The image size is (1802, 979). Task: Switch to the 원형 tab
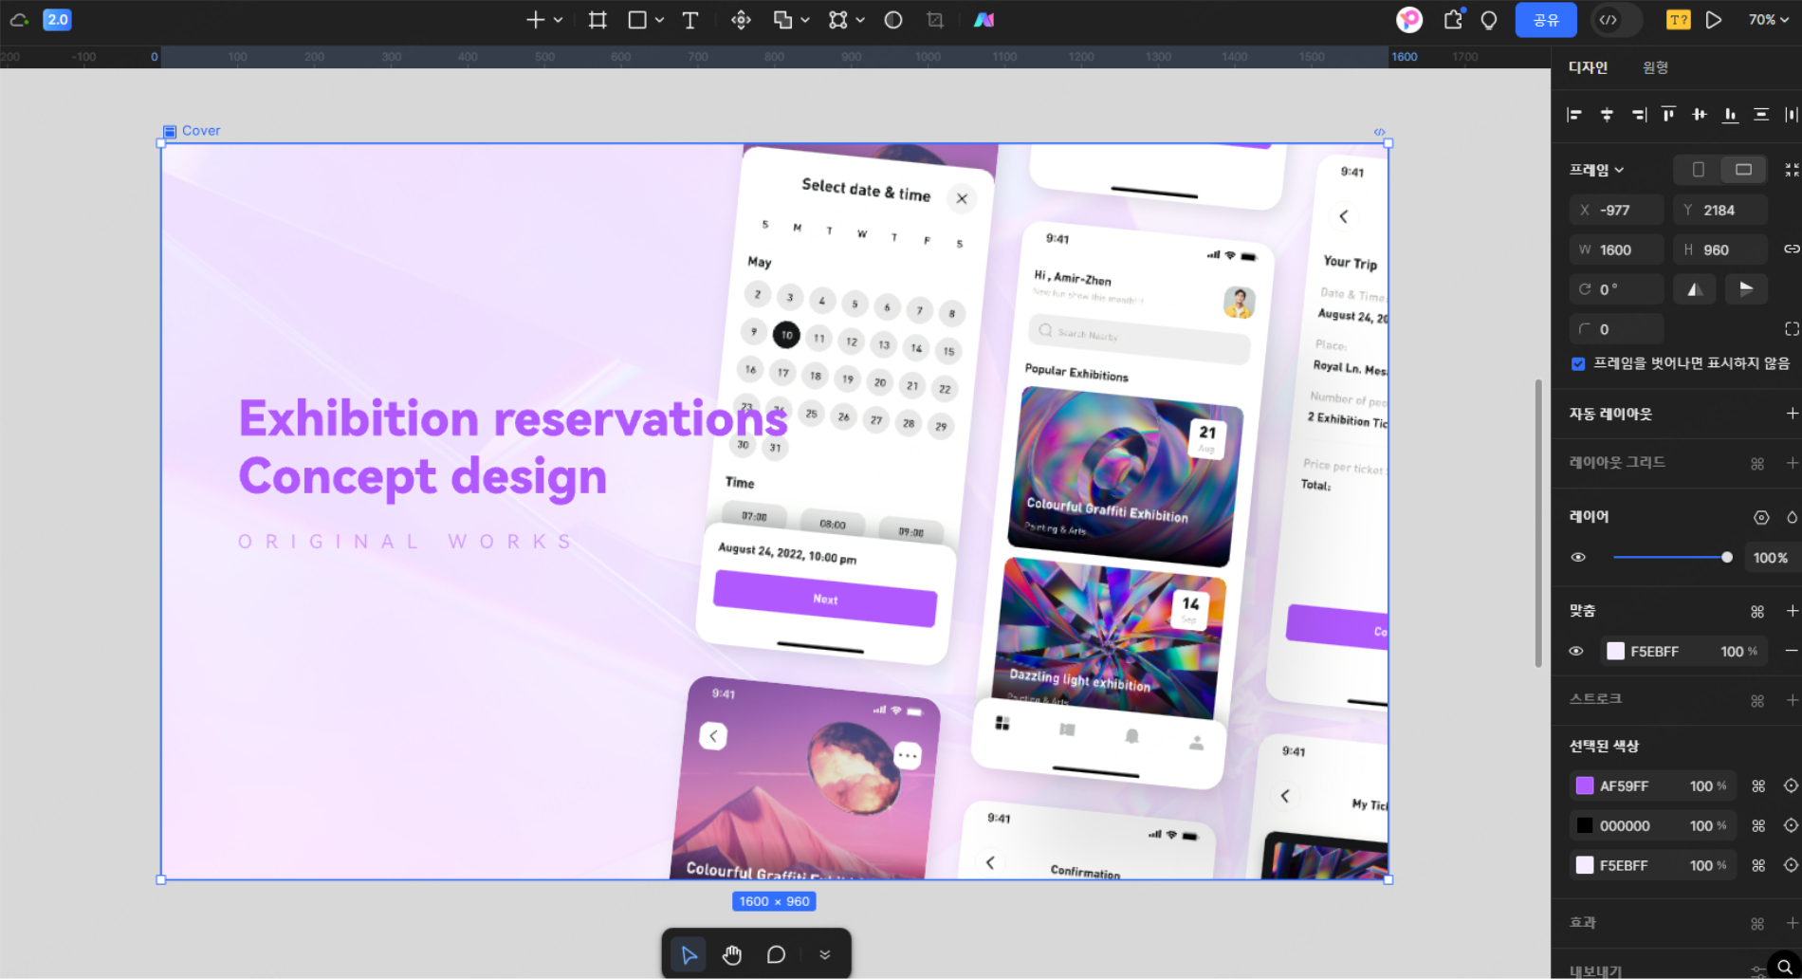pos(1655,67)
